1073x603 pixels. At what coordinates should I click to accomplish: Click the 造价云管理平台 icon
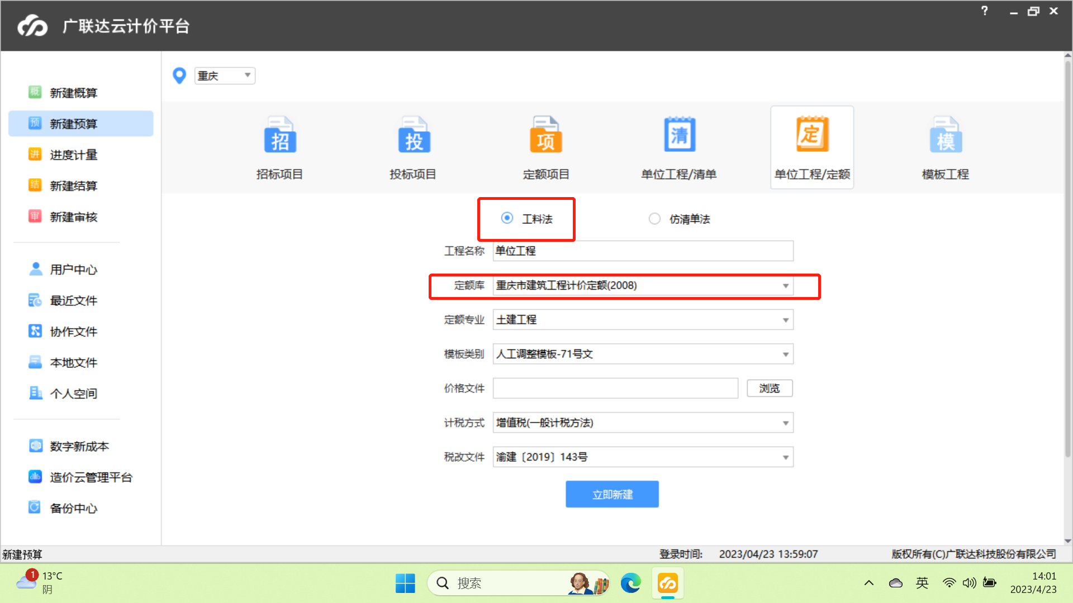coord(35,477)
